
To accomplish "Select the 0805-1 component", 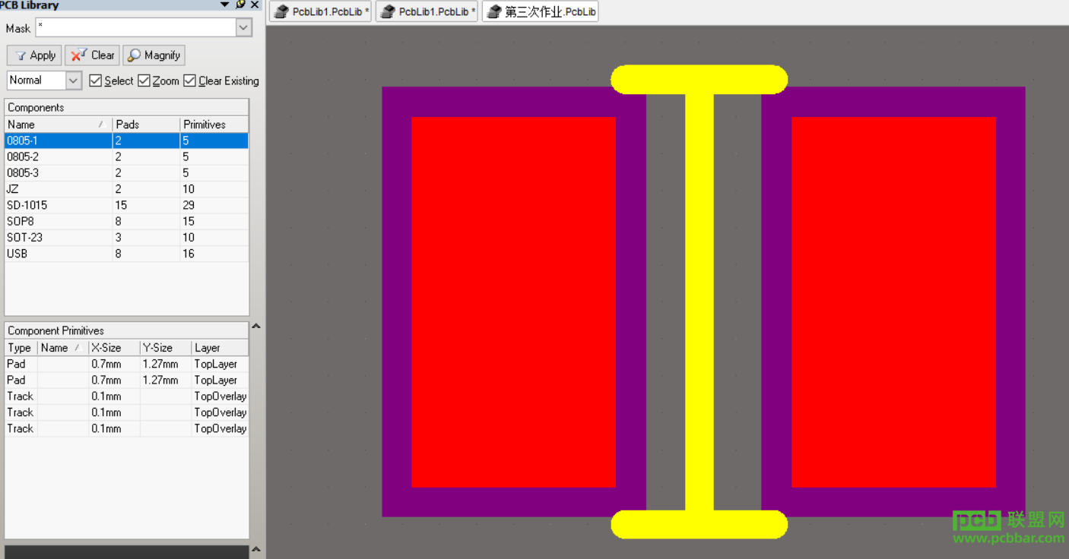I will click(x=126, y=141).
